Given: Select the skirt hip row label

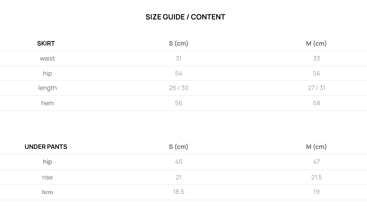Looking at the screenshot, I should [x=47, y=73].
